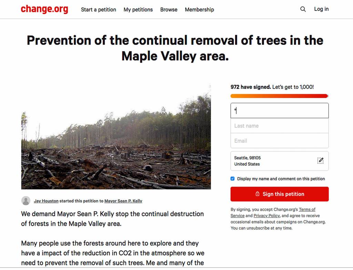The width and height of the screenshot is (353, 270).
Task: Select Browse from the navigation bar
Action: coord(169,10)
